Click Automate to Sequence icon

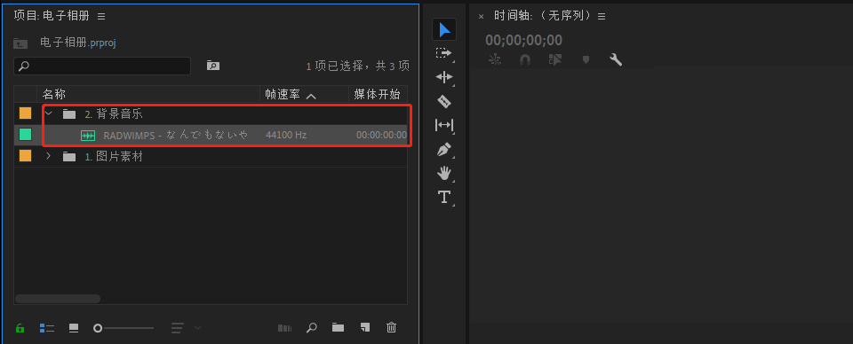click(284, 328)
